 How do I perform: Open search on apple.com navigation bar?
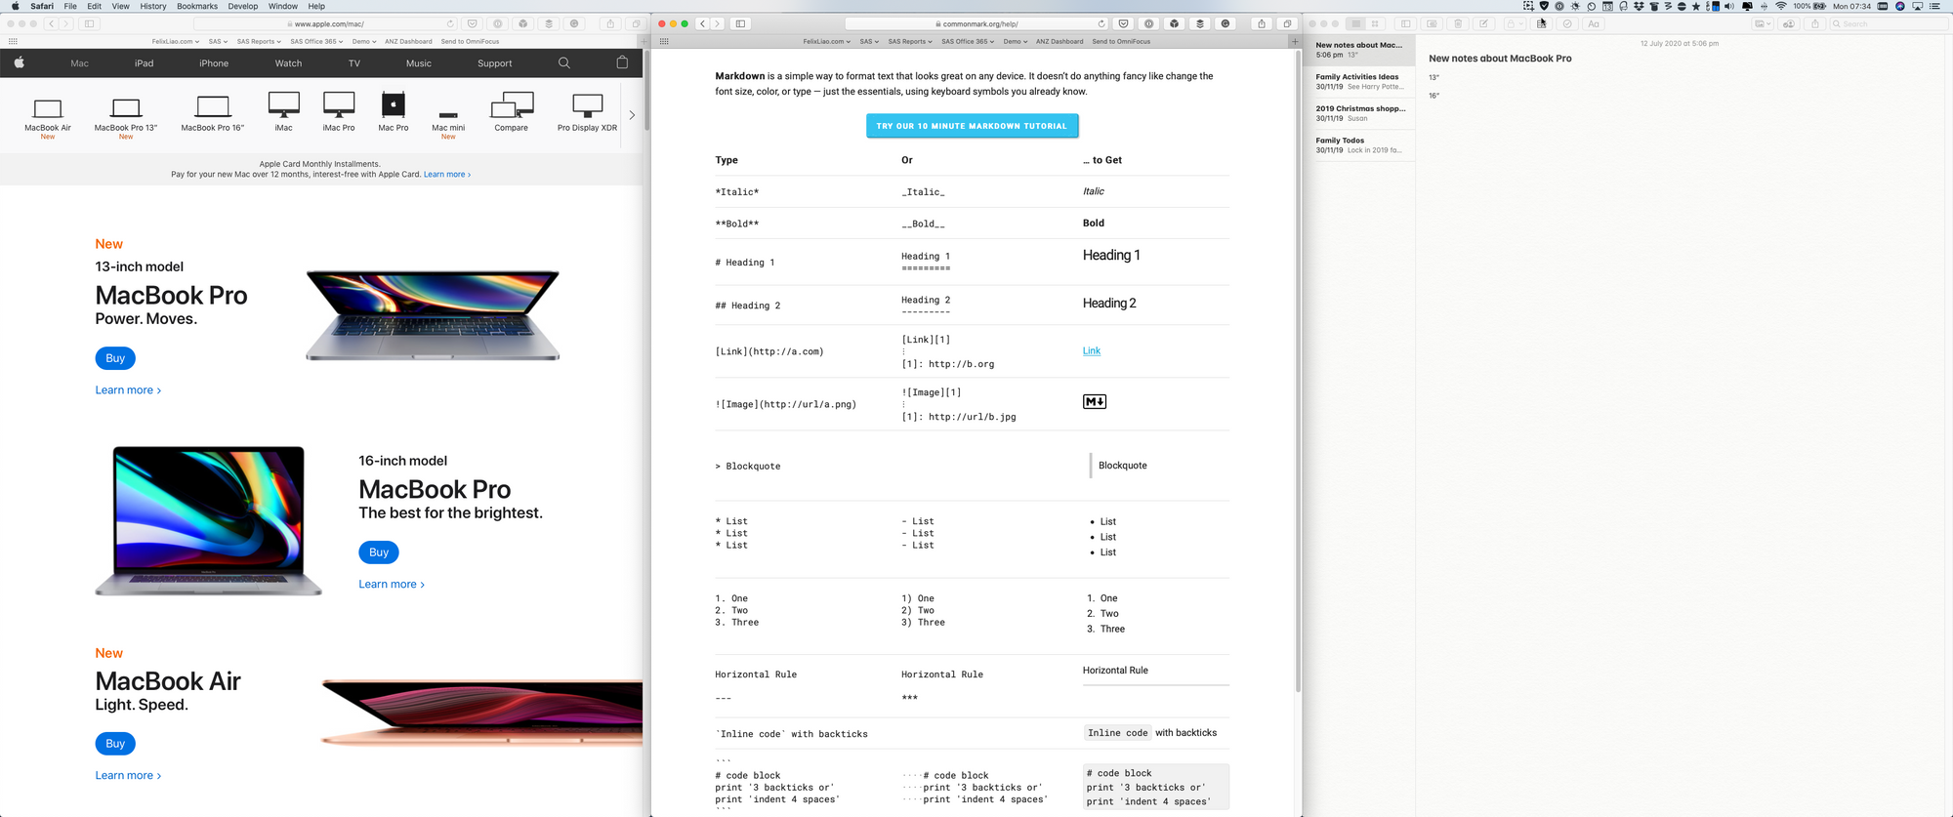coord(563,62)
